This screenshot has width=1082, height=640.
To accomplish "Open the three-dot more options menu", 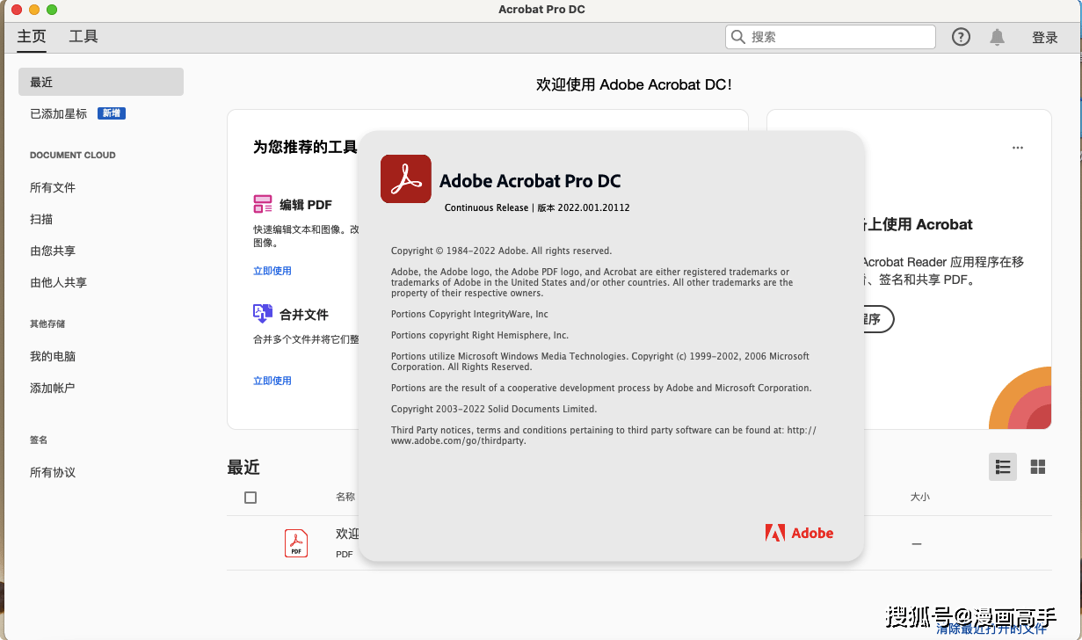I will pos(1018,148).
